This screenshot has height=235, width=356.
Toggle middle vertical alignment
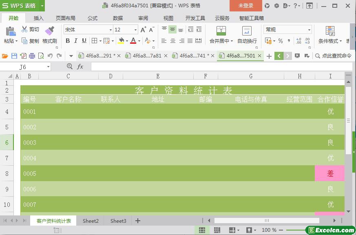pos(172,29)
